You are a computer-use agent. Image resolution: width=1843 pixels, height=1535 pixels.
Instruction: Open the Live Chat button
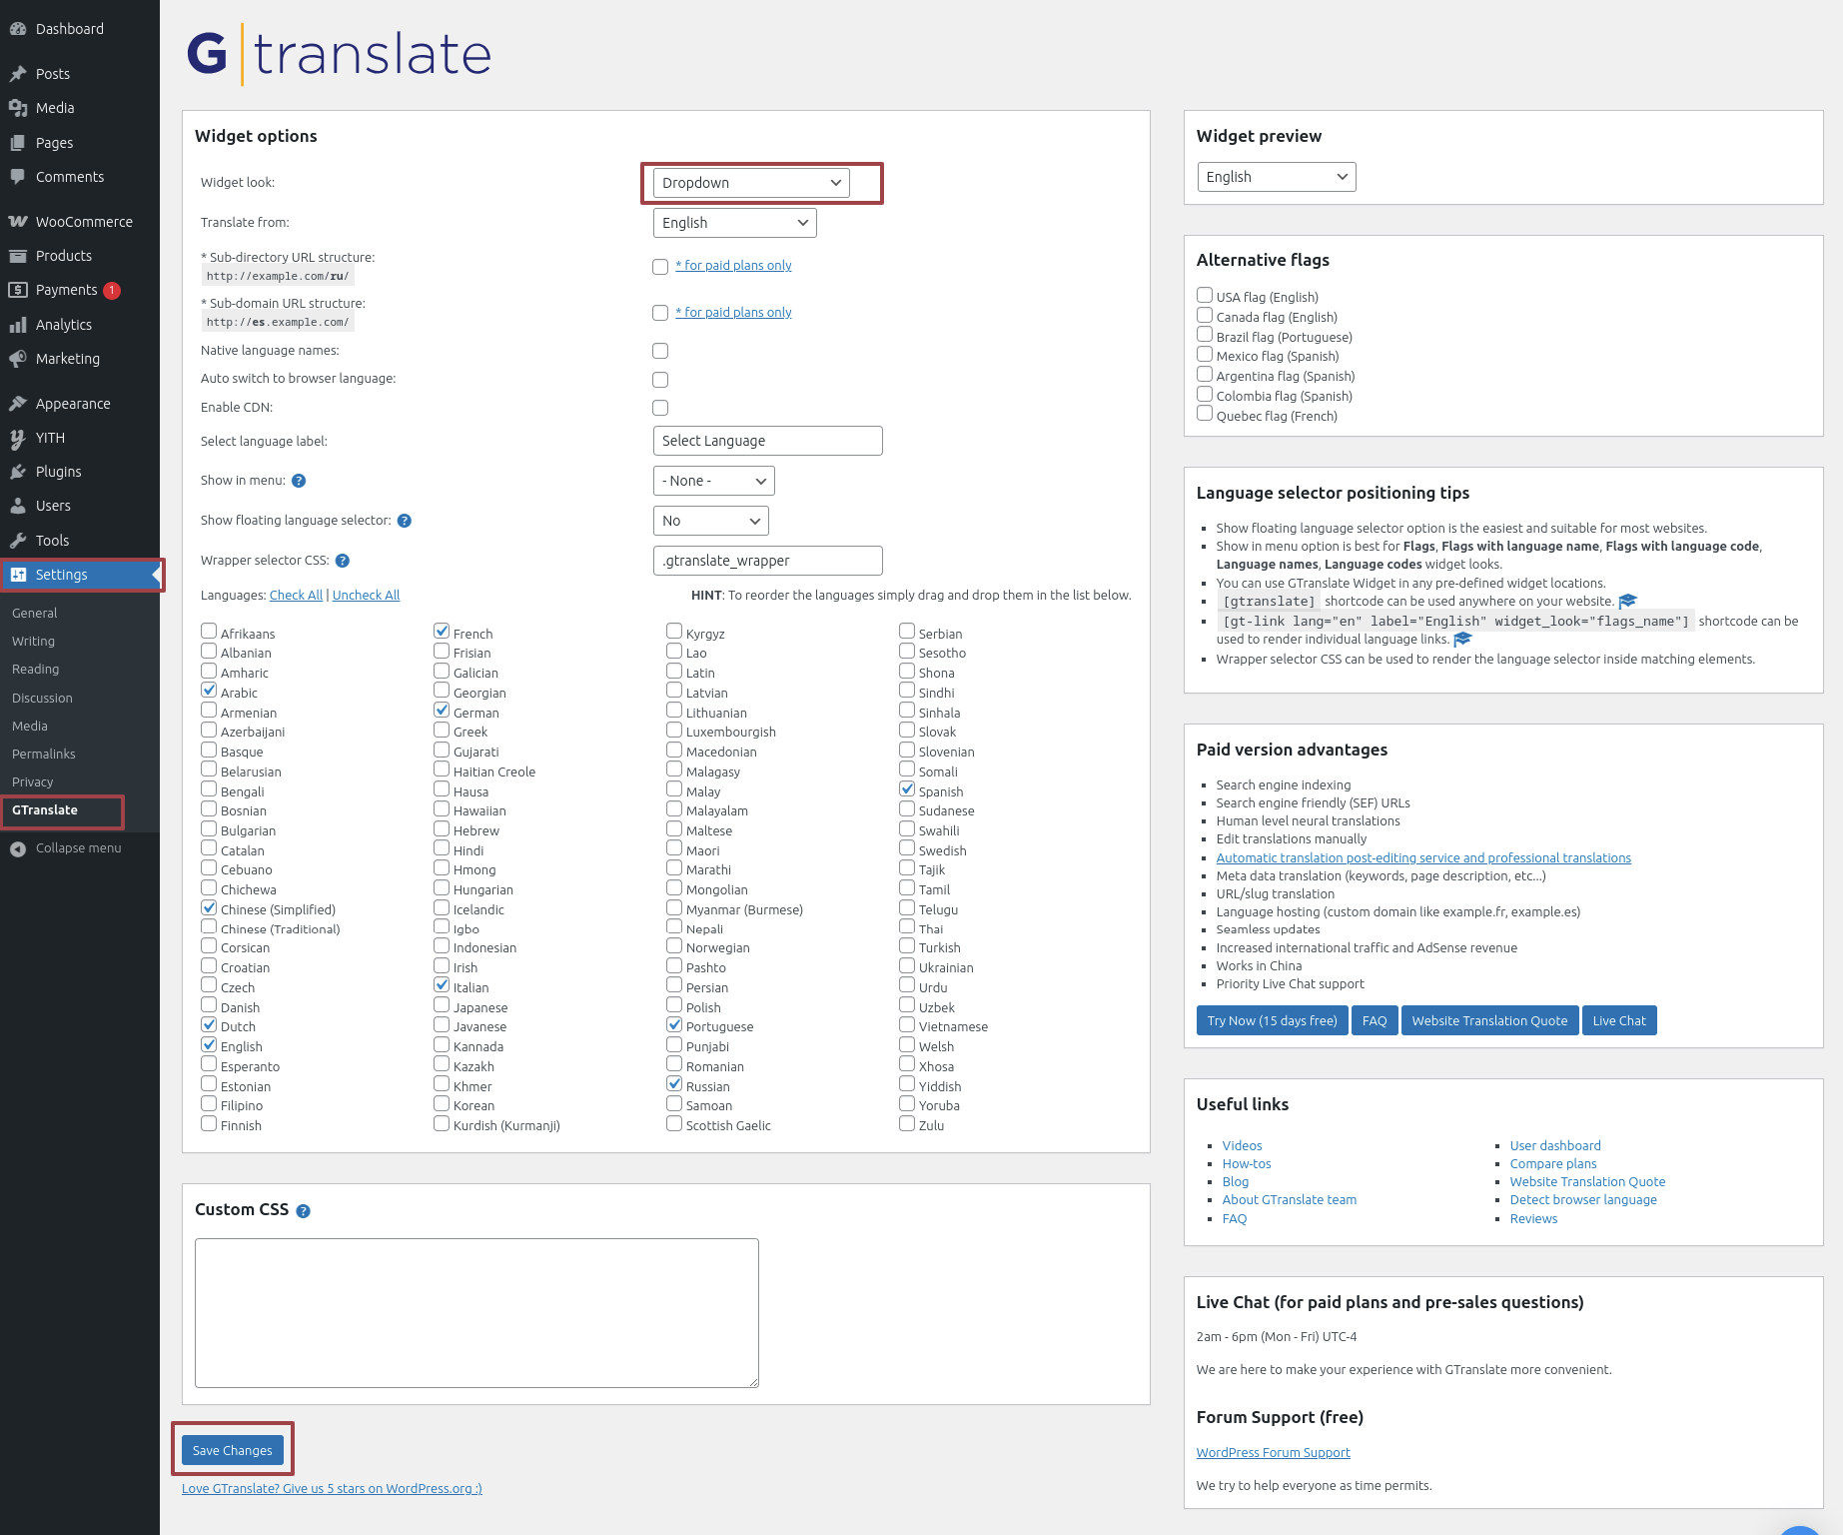click(1619, 1020)
